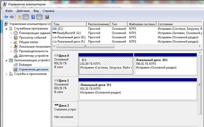Click the disk view scrollbar up arrow
This screenshot has height=127, width=204.
pyautogui.click(x=200, y=53)
